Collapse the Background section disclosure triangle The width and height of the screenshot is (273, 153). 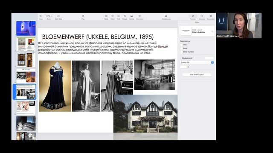coord(181,58)
